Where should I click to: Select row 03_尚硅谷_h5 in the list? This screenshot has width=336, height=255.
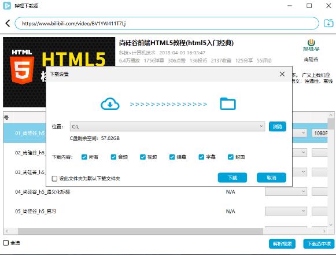click(24, 172)
